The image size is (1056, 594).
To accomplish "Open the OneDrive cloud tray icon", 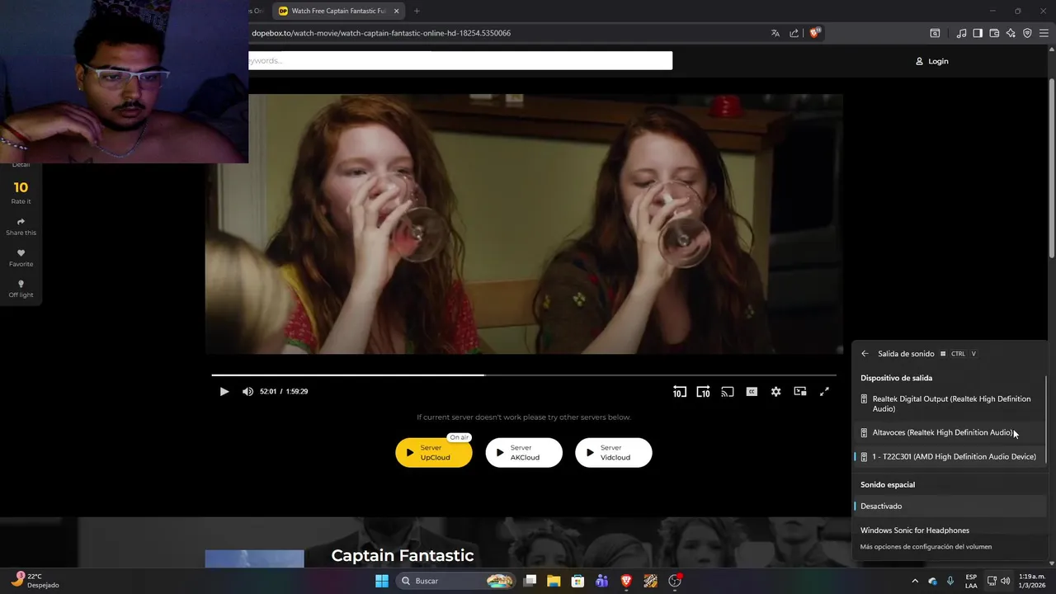I will 933,581.
